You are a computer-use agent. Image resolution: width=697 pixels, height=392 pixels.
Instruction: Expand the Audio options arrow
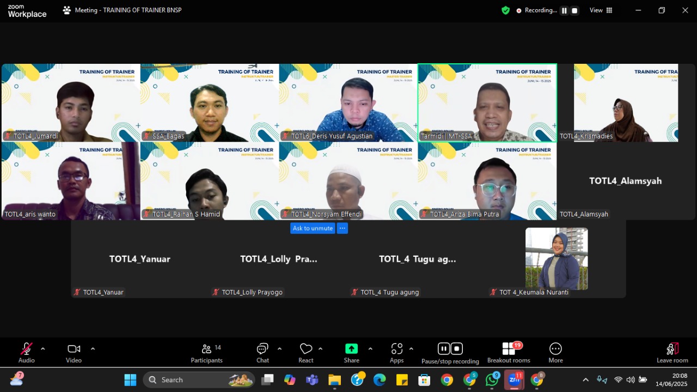tap(43, 349)
